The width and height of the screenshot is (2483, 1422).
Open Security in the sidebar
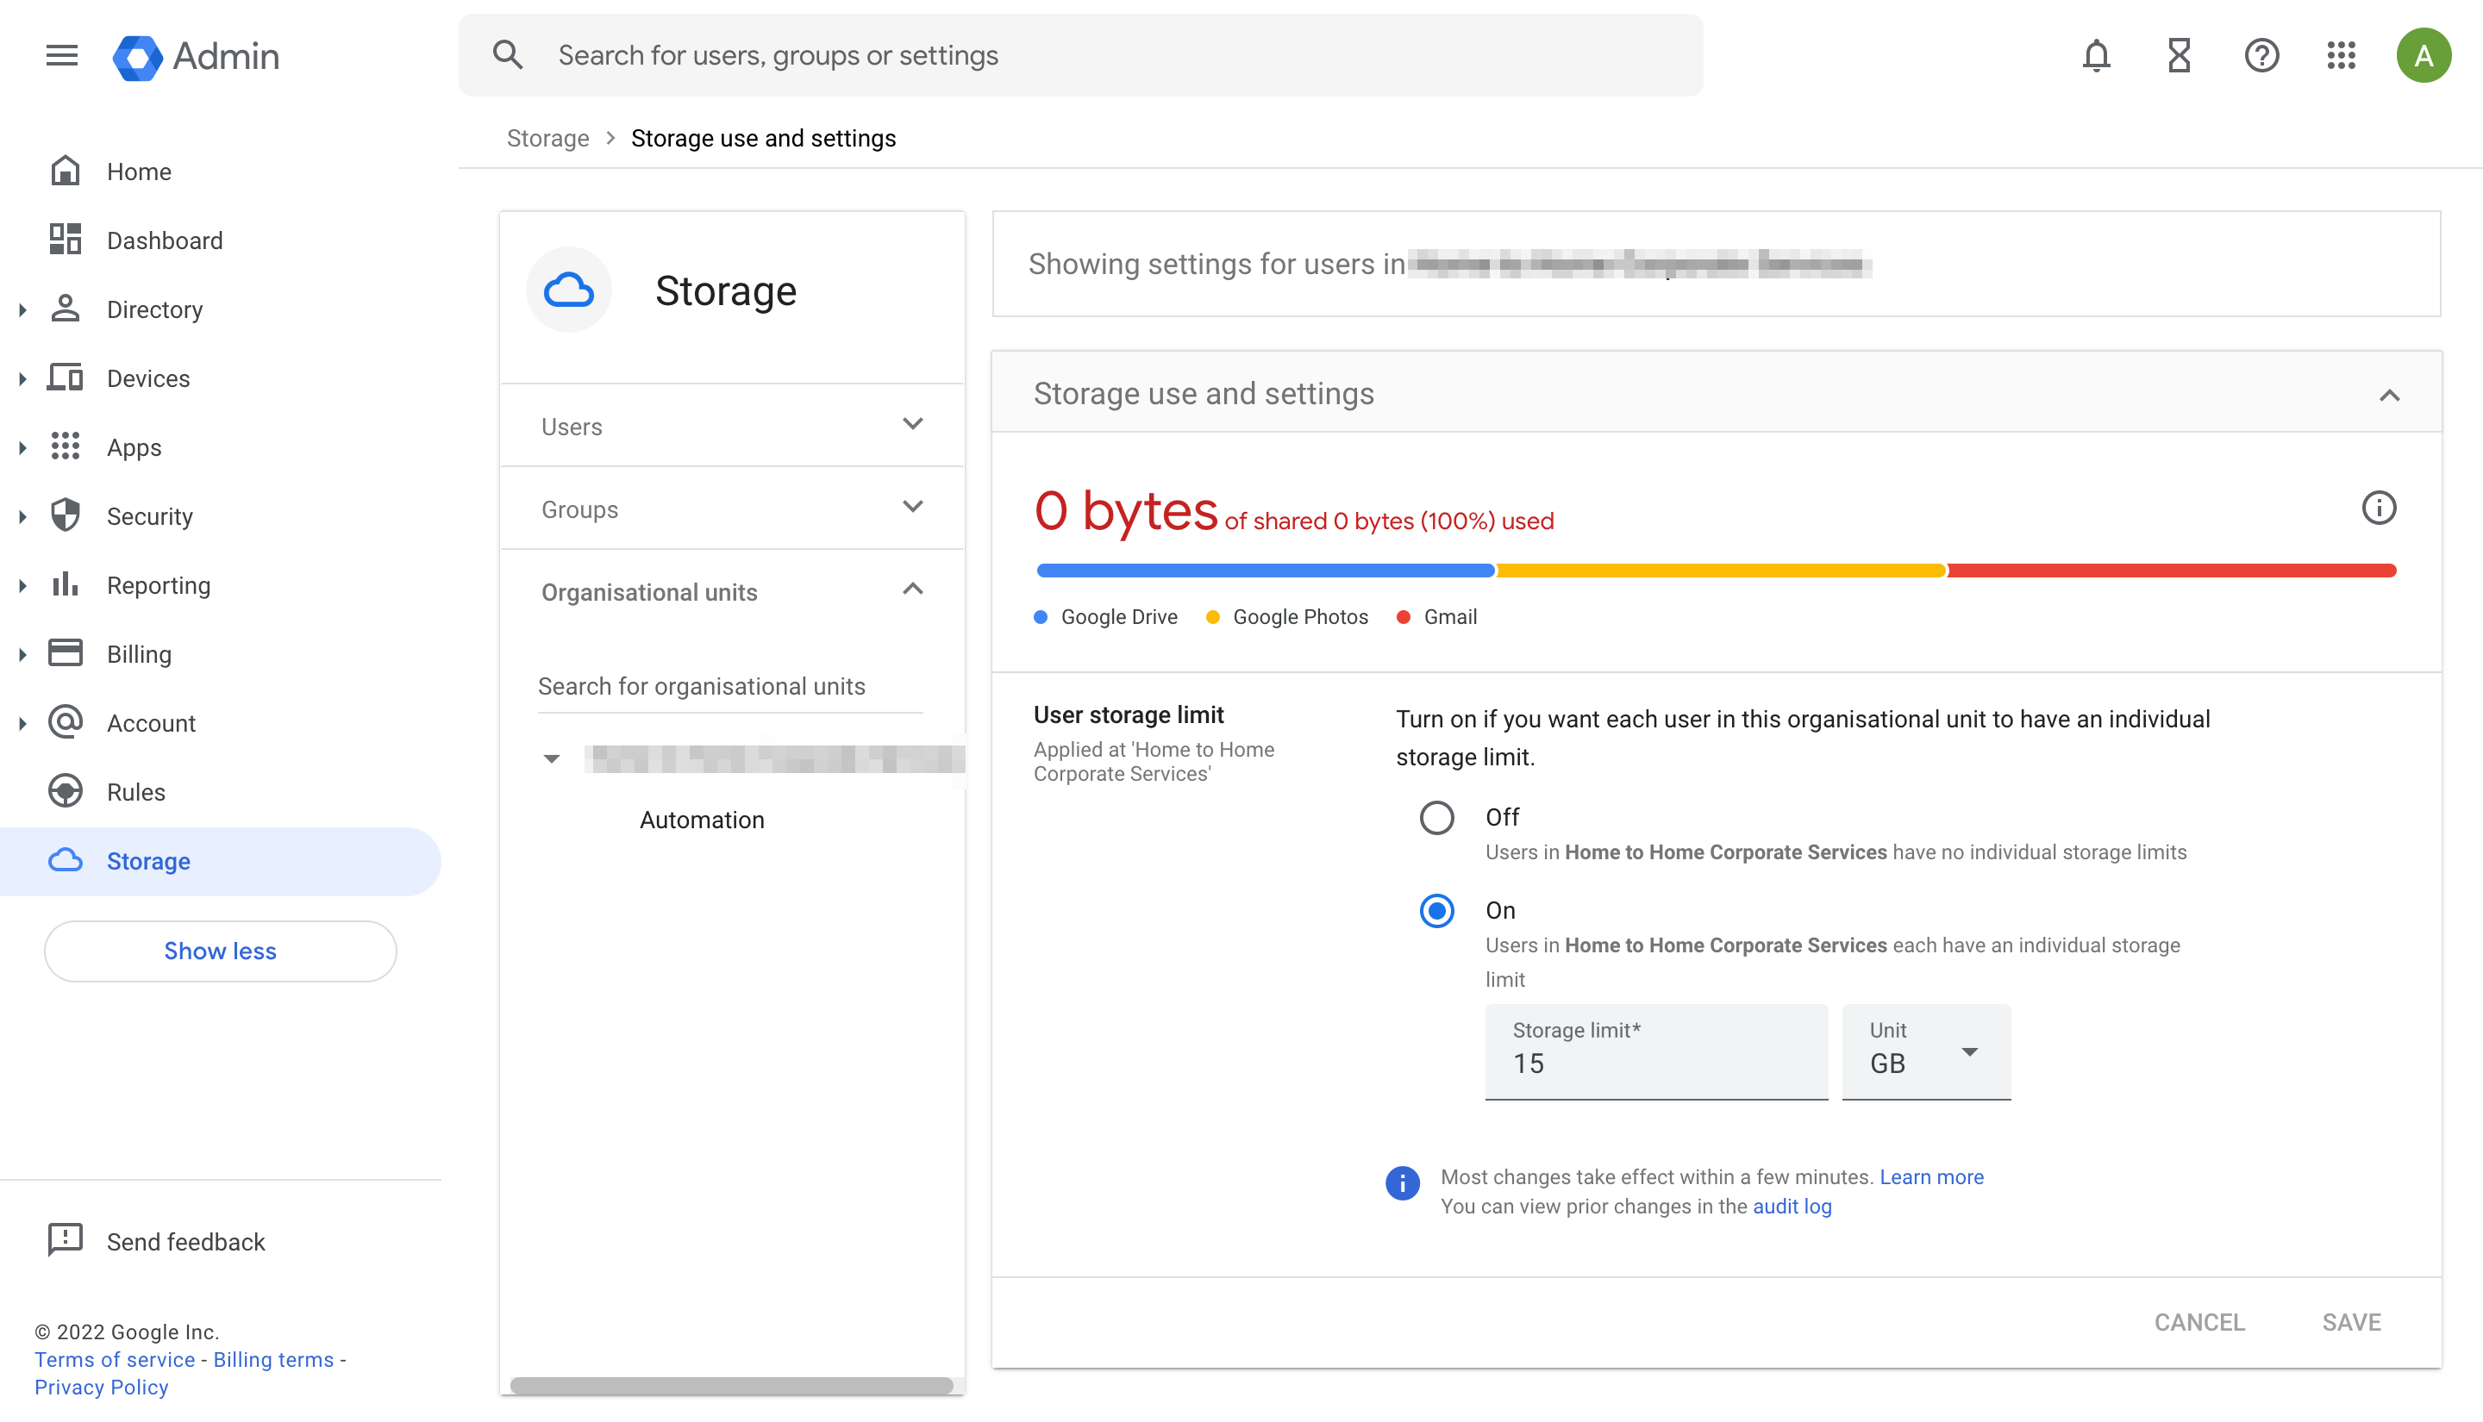click(149, 516)
